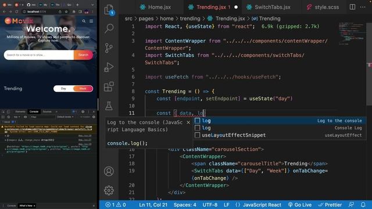Click Spaces: 4 indentation setting

click(185, 205)
